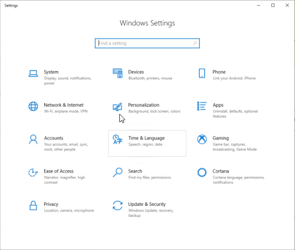This screenshot has width=295, height=250.
Task: Click 'Wi-Fi, airplane mode, VPN' text
Action: coord(66,111)
